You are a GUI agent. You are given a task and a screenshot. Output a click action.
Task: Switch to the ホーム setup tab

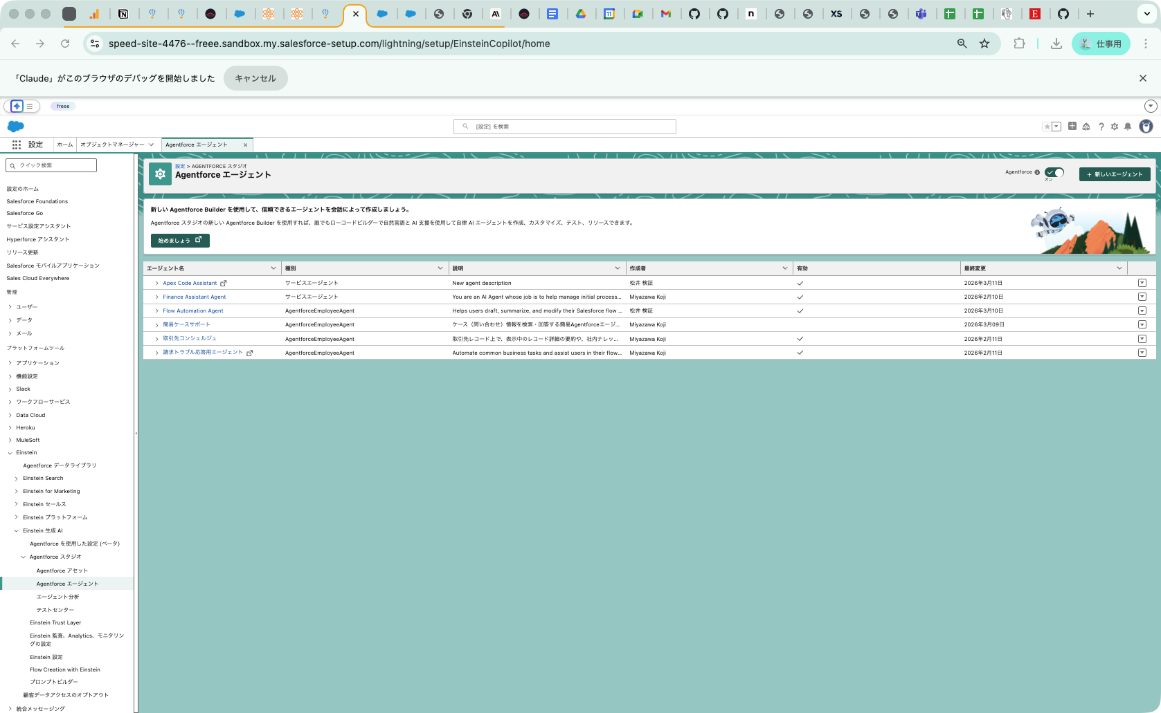[x=65, y=145]
